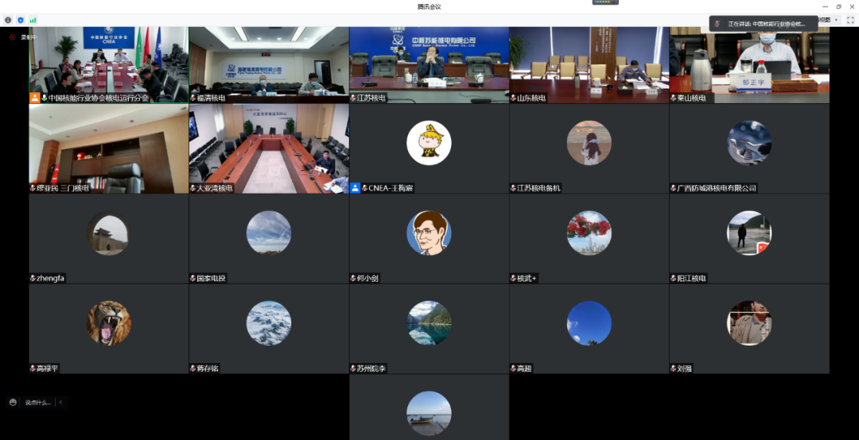
Task: Open the blue security shield icon
Action: coord(21,20)
